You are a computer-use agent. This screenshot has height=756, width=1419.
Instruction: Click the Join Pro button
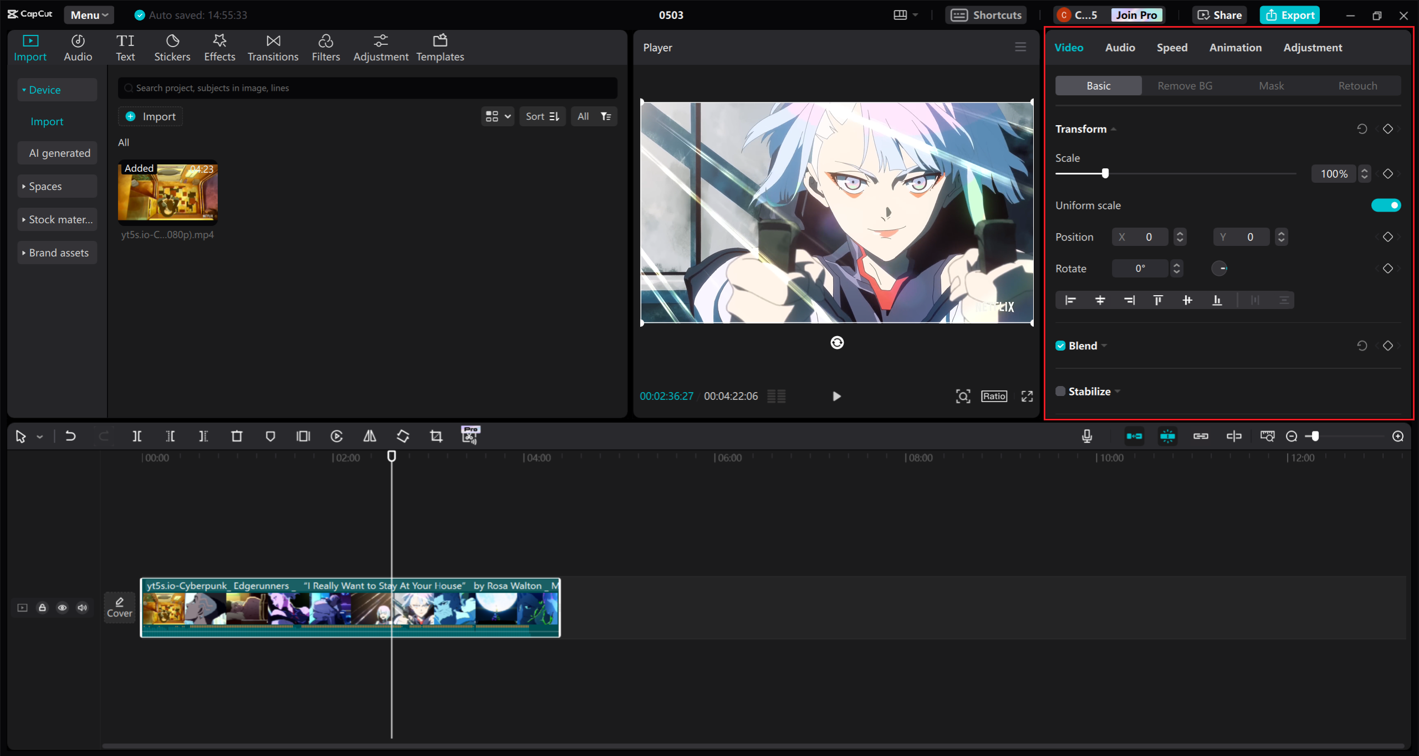(1136, 15)
